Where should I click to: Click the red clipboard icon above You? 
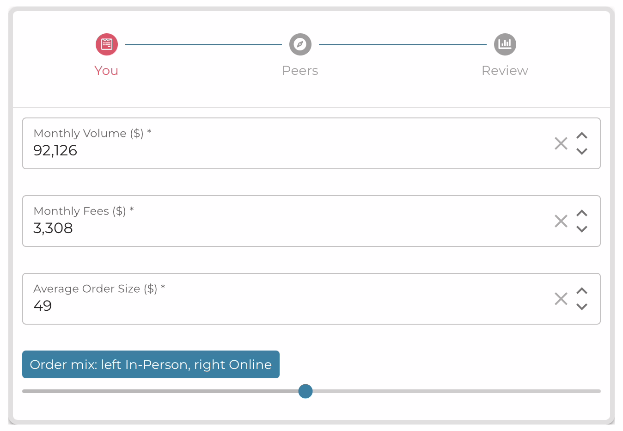[x=106, y=44]
